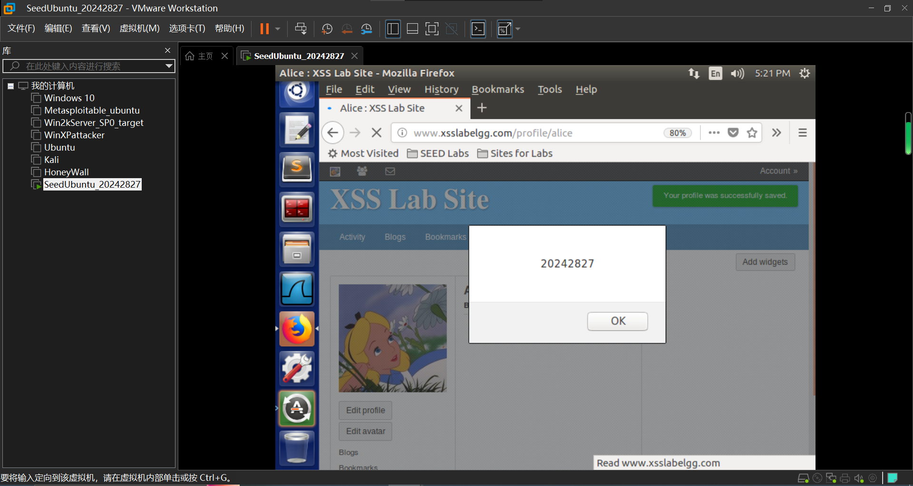Select the HoneyWall VM
This screenshot has height=486, width=913.
click(66, 172)
